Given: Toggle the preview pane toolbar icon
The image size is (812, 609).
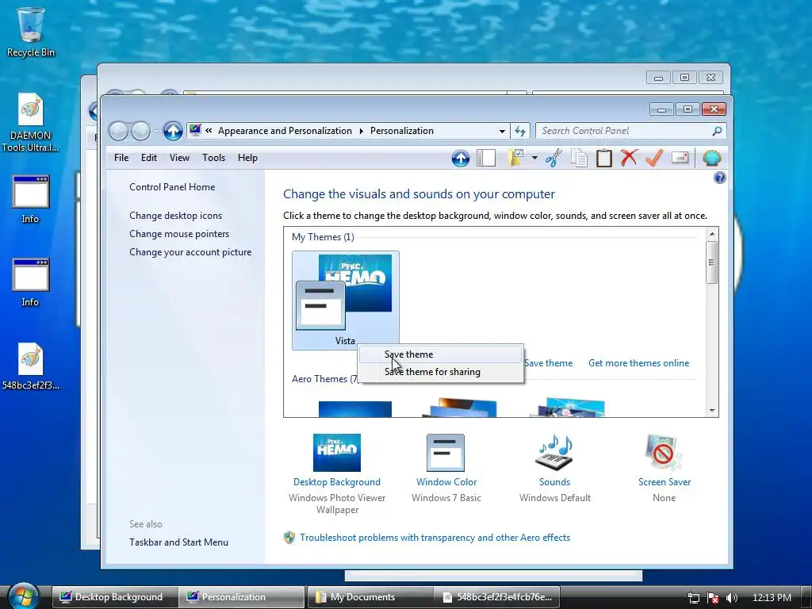Looking at the screenshot, I should (x=486, y=158).
